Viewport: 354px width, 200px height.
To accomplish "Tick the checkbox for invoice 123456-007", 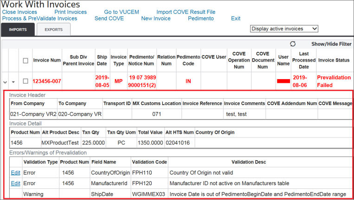I will [26, 81].
